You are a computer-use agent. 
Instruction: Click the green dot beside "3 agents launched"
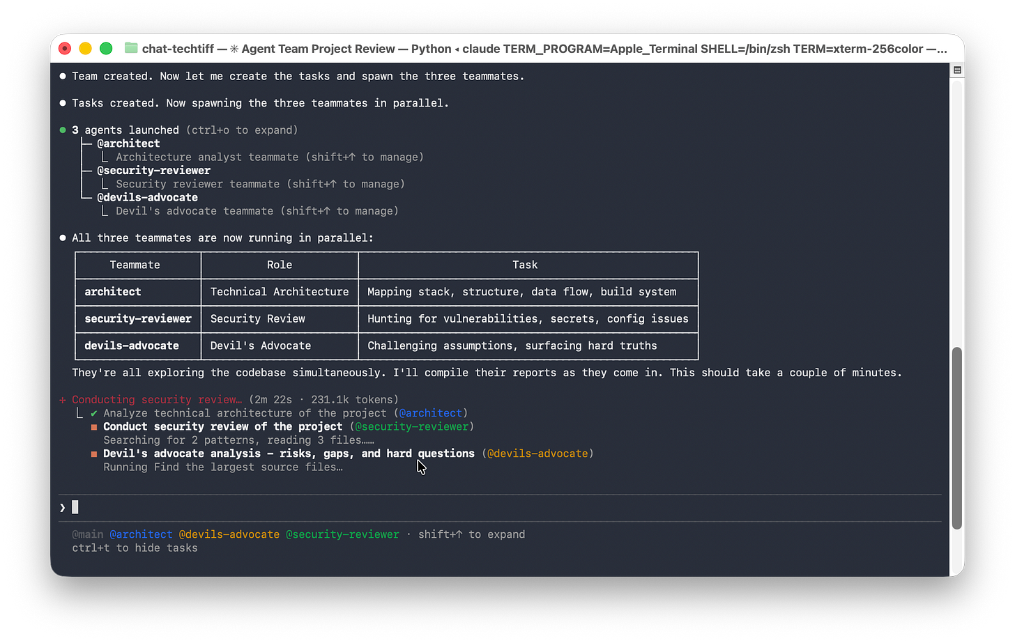[63, 130]
